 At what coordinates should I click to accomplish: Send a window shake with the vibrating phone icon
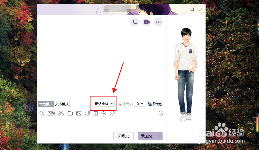[x=87, y=113]
